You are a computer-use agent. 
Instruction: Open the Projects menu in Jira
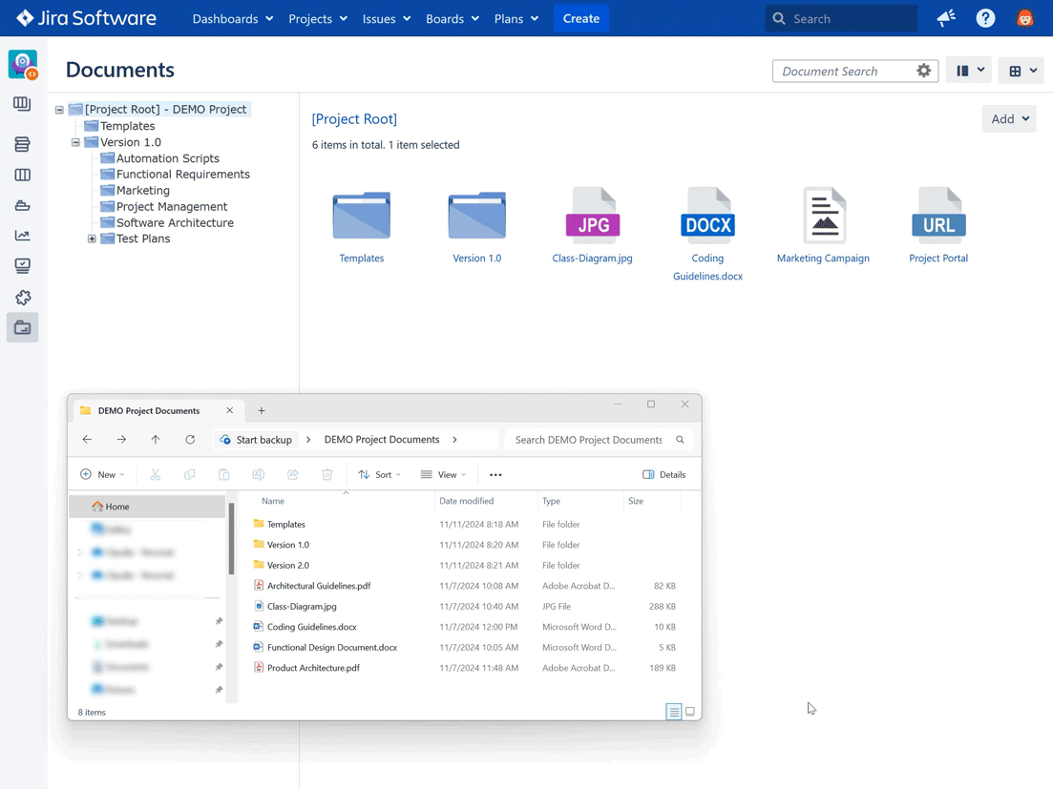317,18
